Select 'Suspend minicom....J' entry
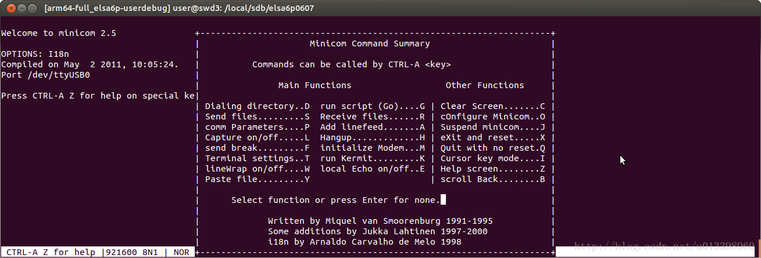This screenshot has width=761, height=258. [x=493, y=127]
